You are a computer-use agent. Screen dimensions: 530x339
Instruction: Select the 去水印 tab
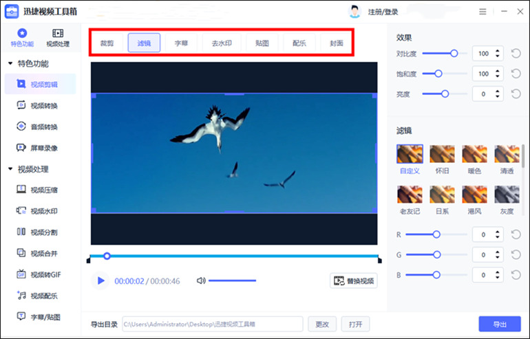222,43
